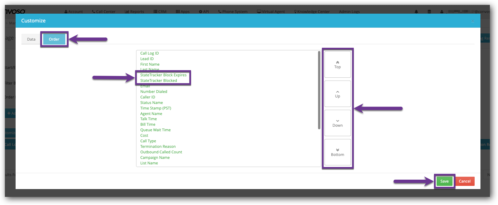Viewport: 498px width, 205px height.
Task: Select Termination Reason field
Action: point(158,147)
